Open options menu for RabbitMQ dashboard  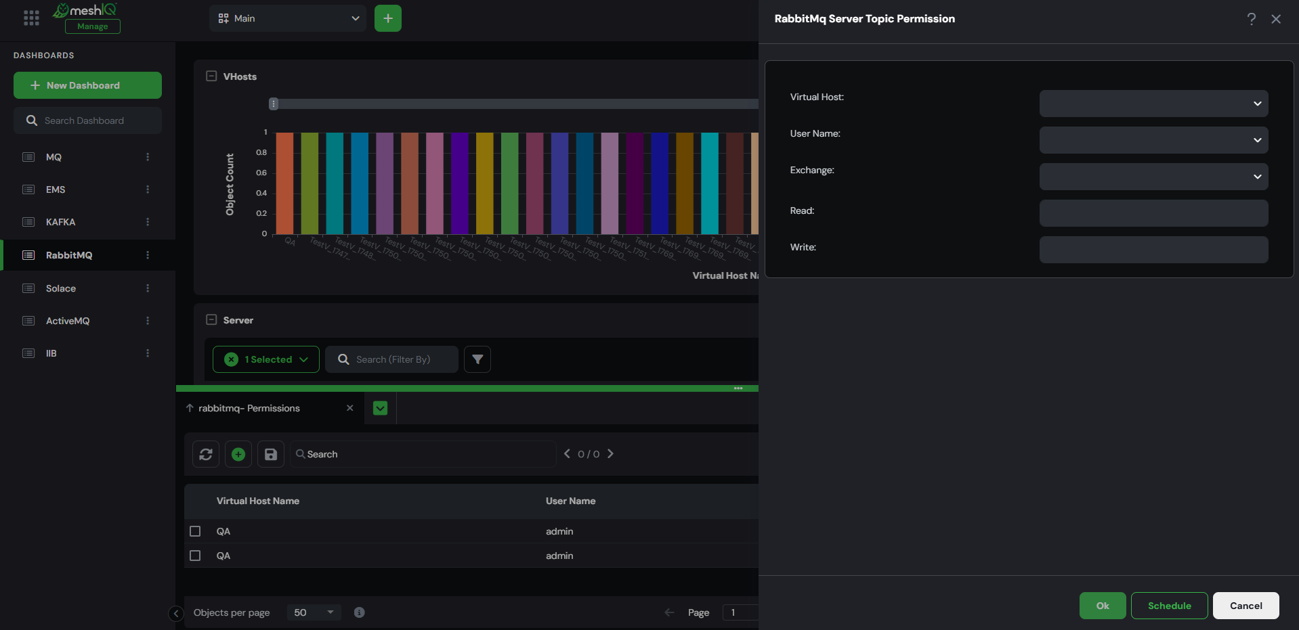point(148,255)
